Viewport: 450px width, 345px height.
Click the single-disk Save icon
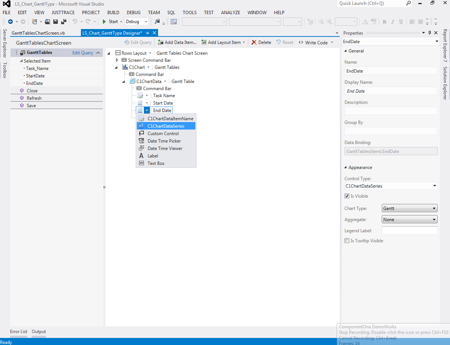56,22
